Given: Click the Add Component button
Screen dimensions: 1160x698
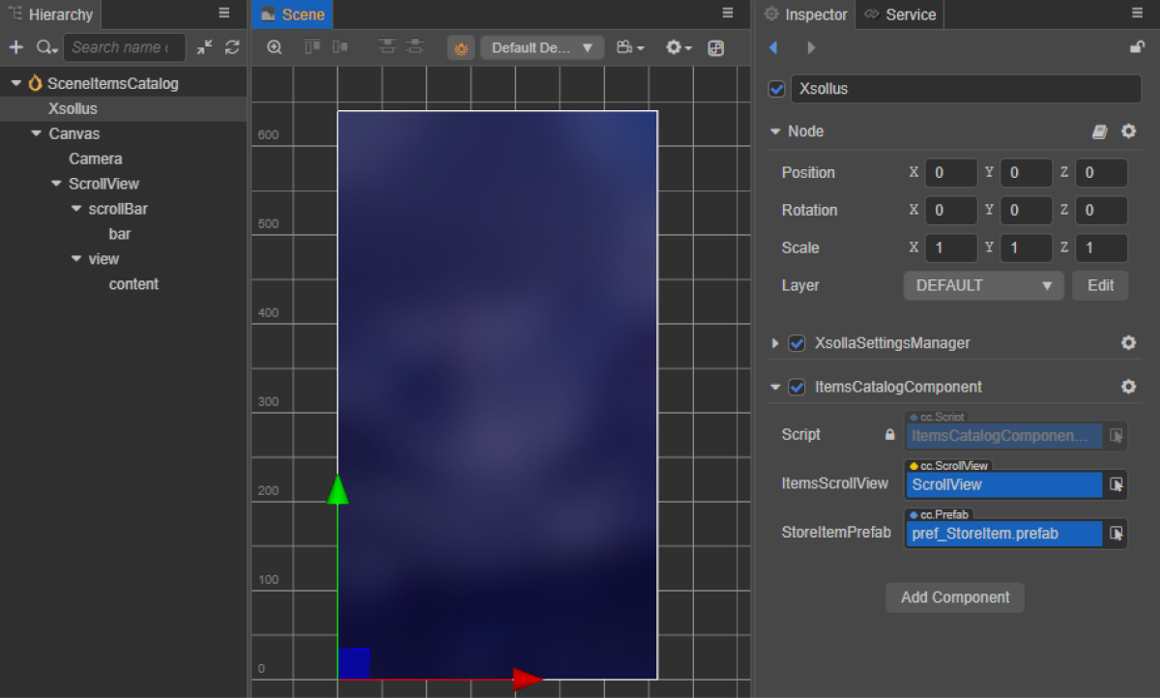Looking at the screenshot, I should 954,597.
